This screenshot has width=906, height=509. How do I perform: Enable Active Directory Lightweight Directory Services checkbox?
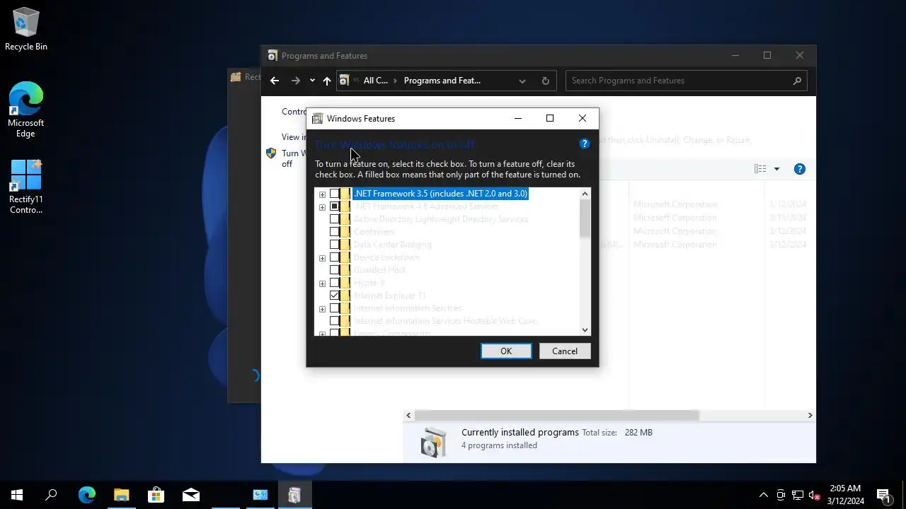[334, 219]
